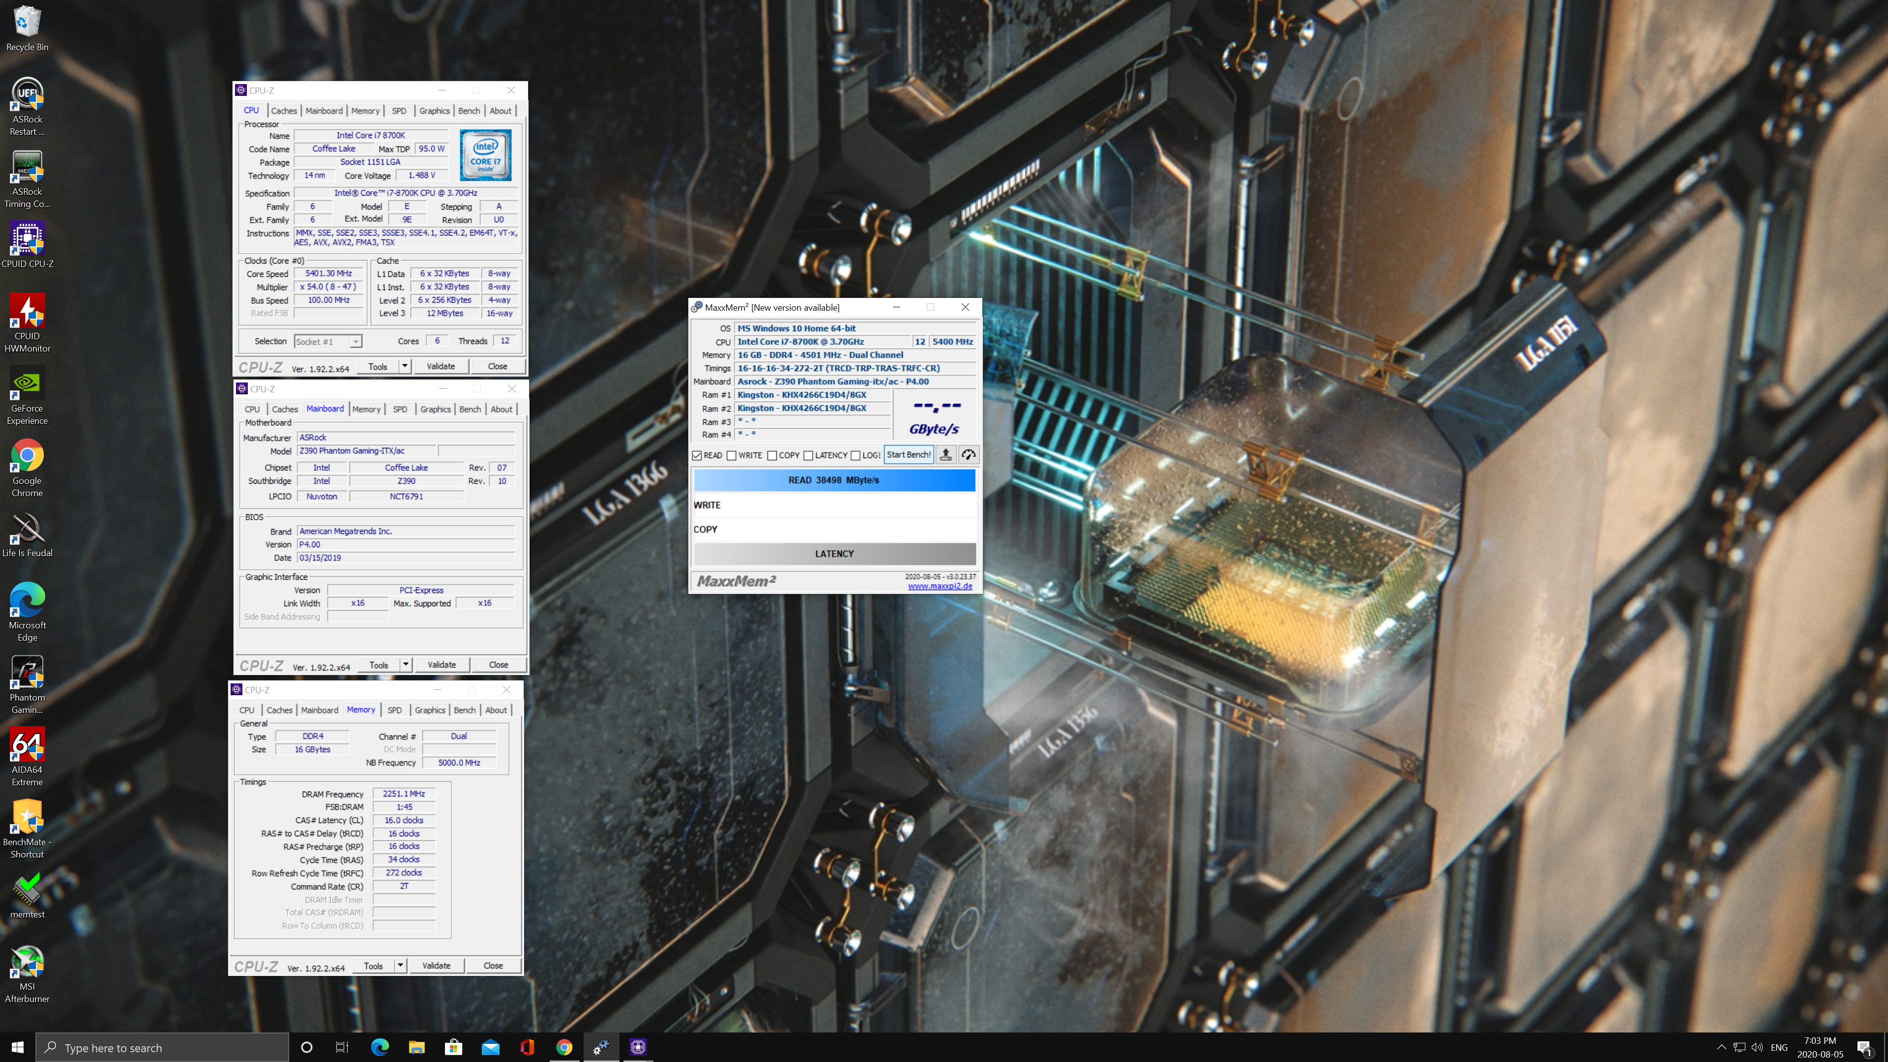Open Task View on taskbar
The height and width of the screenshot is (1062, 1888).
[342, 1047]
